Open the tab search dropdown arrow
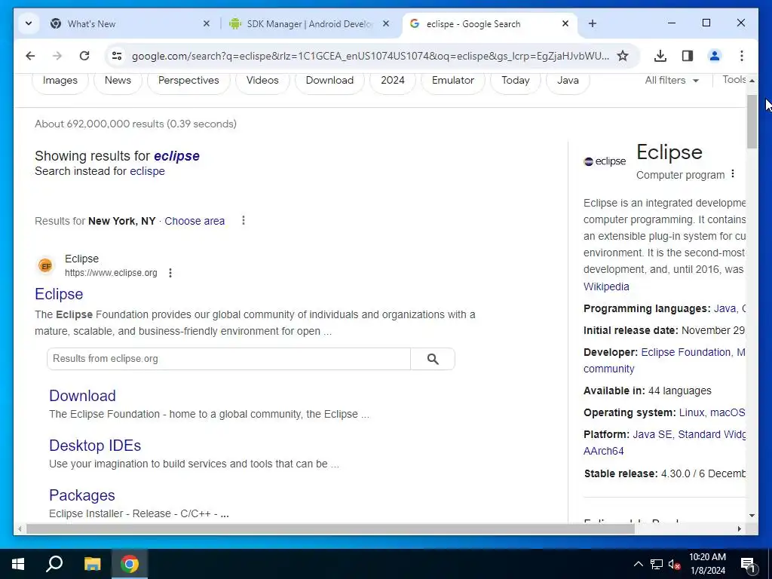Screen dimensions: 772x579 click(x=29, y=23)
